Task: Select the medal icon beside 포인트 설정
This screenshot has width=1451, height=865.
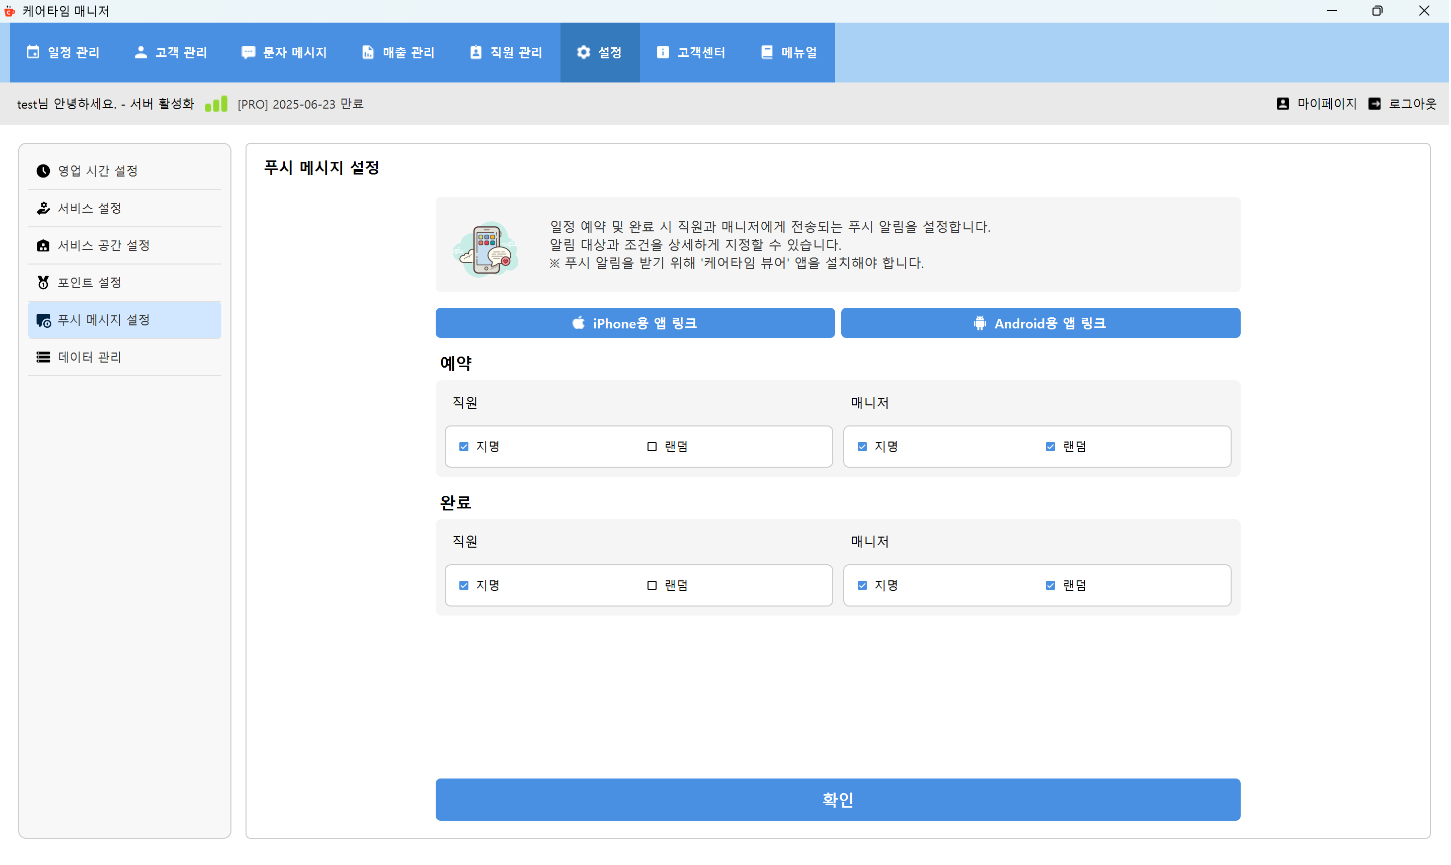Action: 43,283
